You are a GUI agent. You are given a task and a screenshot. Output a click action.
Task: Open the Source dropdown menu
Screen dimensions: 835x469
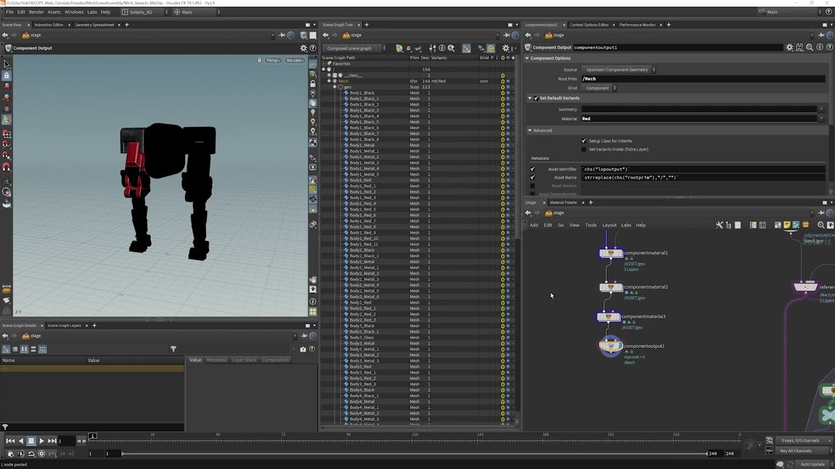tap(619, 70)
